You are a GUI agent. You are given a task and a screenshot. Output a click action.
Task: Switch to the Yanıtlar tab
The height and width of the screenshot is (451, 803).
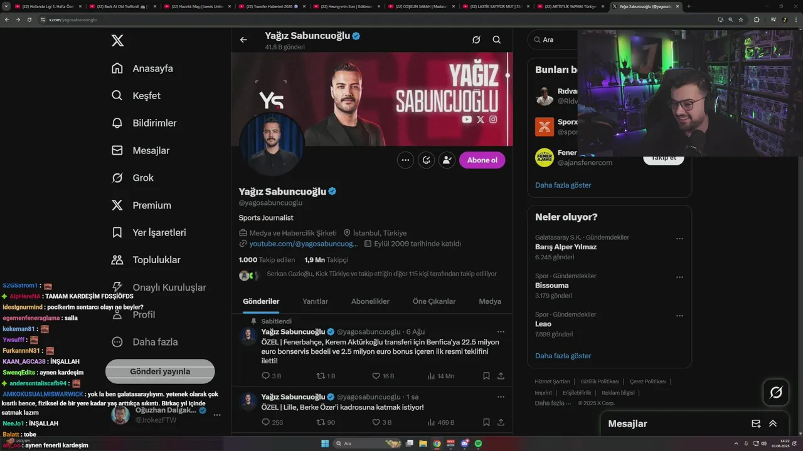[315, 301]
